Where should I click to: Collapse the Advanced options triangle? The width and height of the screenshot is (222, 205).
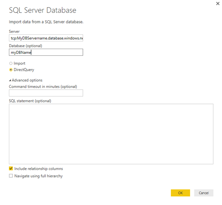point(10,80)
